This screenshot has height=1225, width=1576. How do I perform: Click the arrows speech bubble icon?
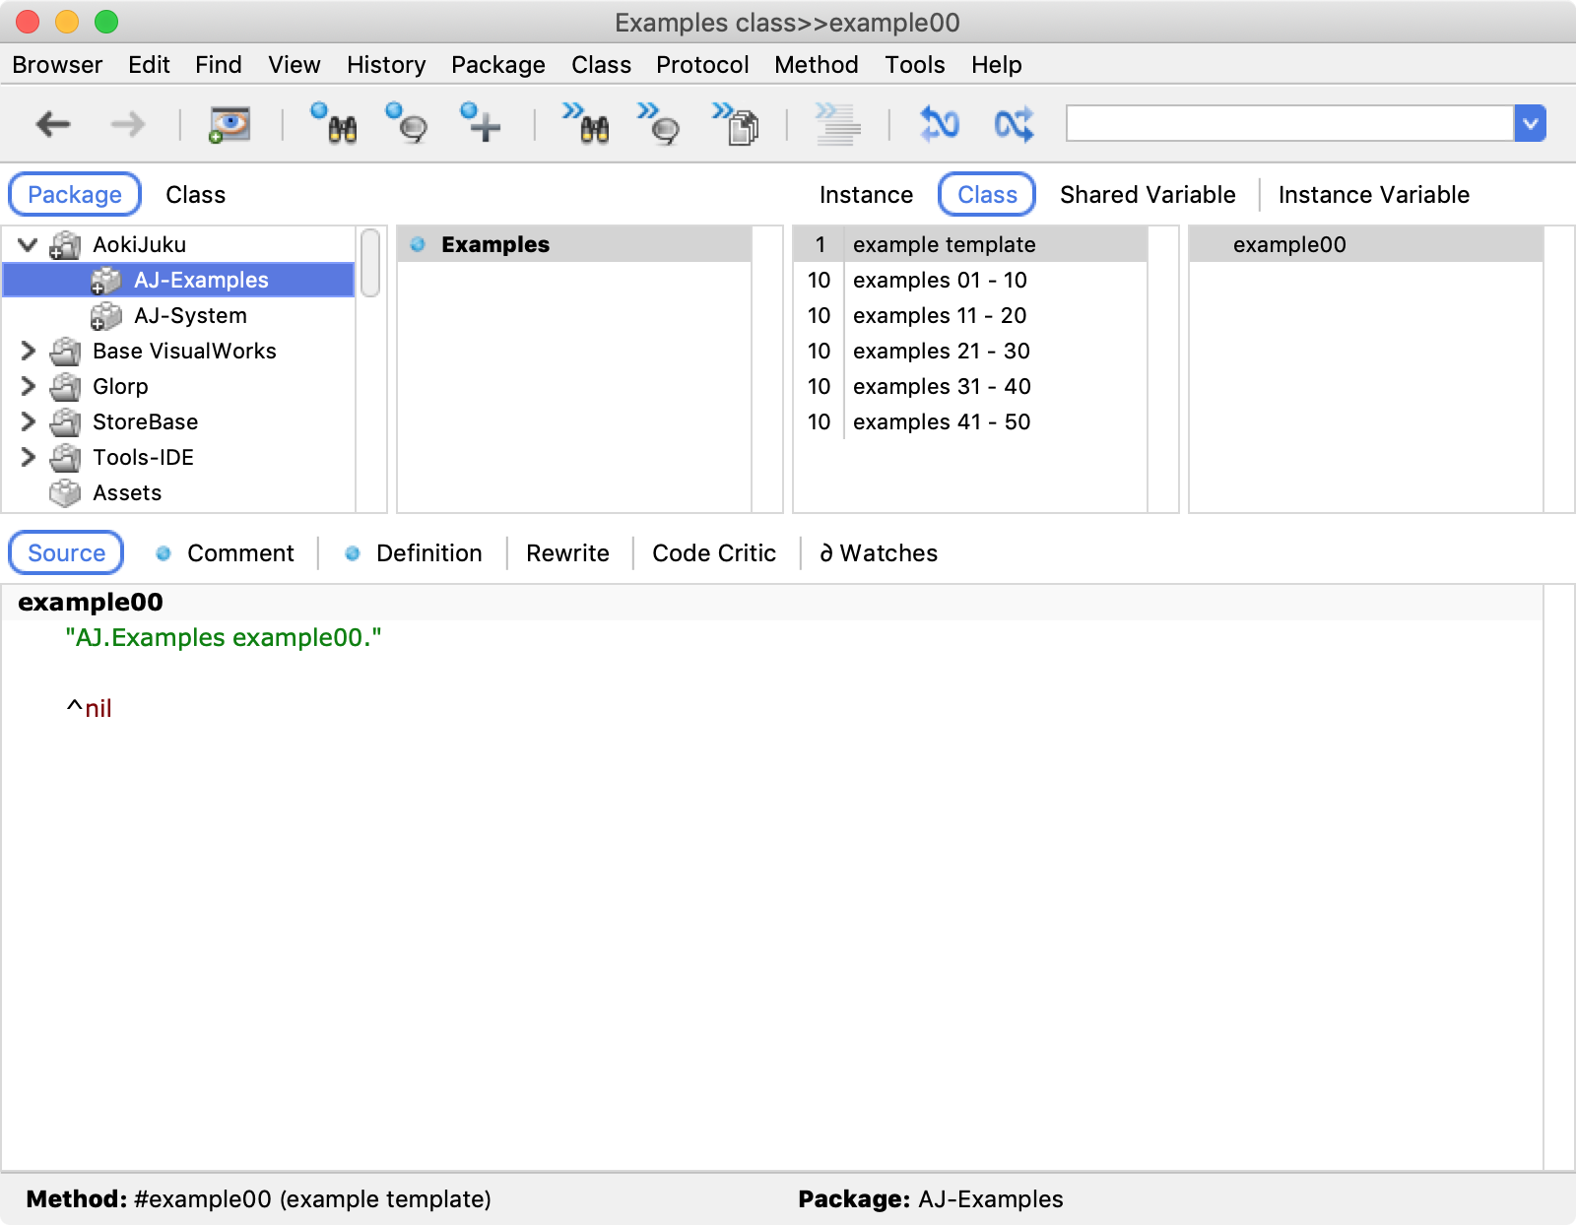point(659,123)
